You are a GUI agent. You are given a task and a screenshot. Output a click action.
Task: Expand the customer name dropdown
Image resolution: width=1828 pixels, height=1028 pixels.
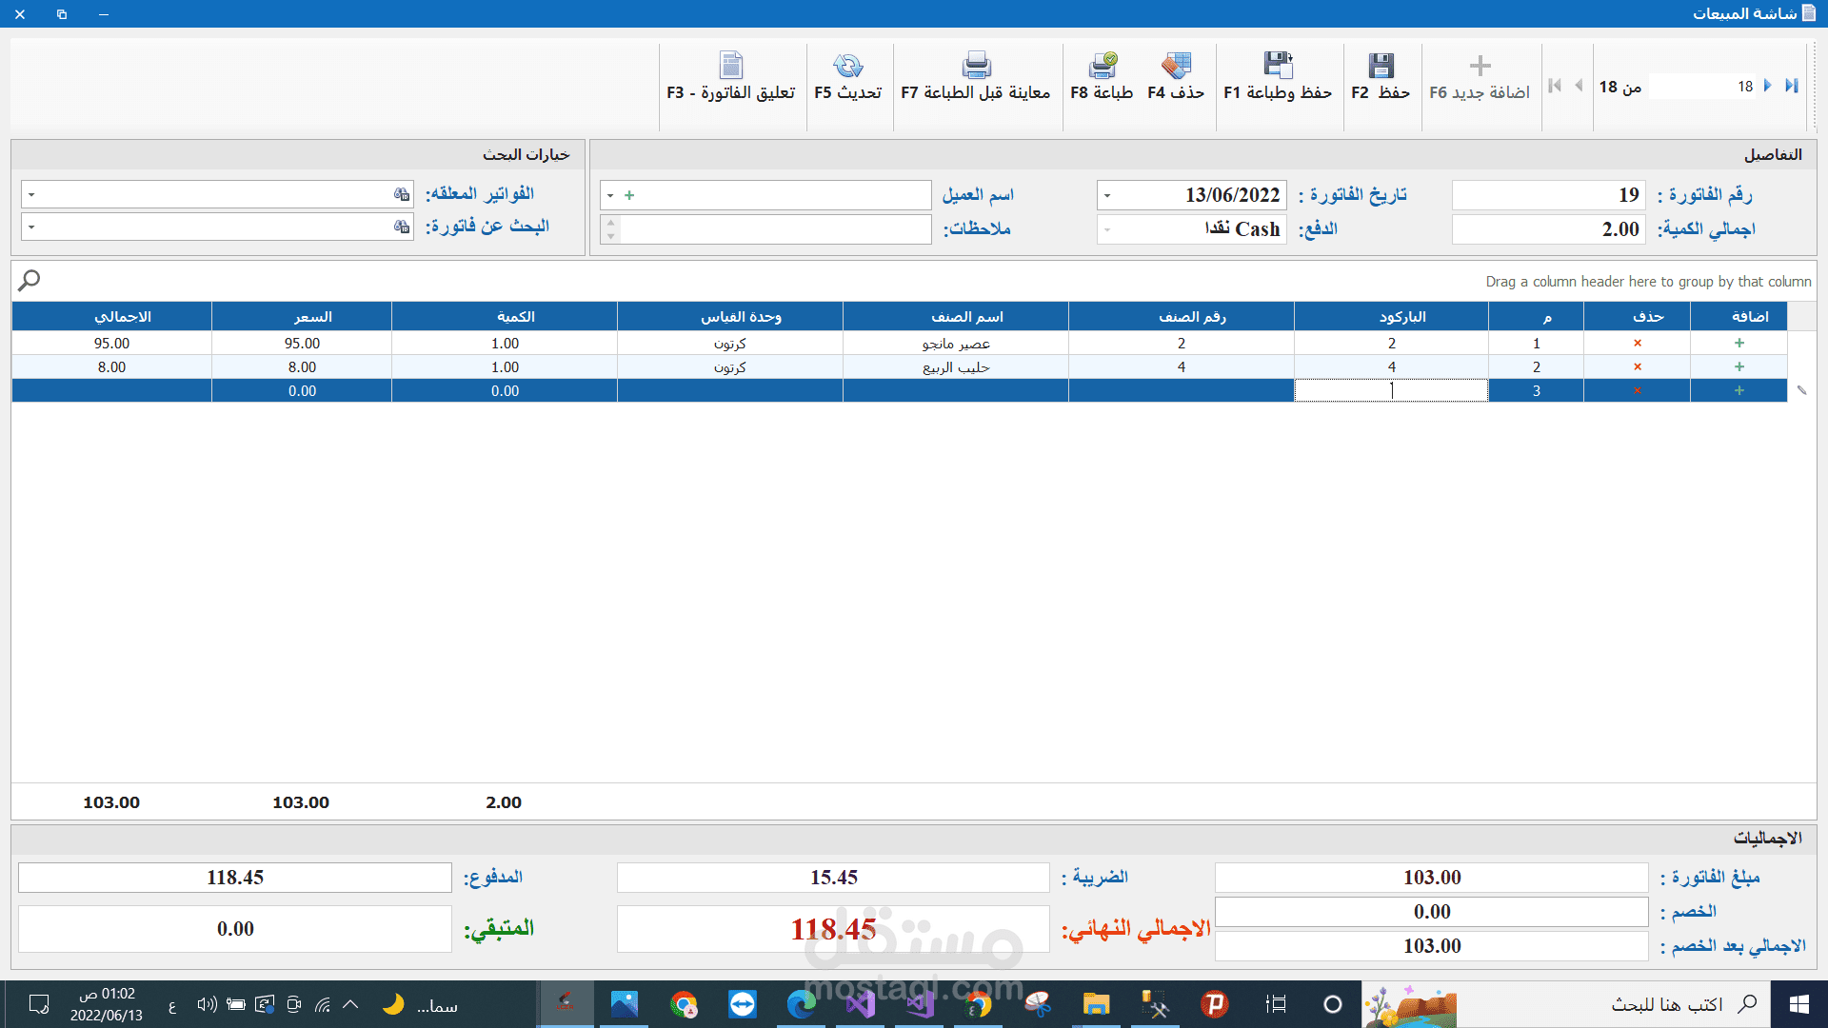click(x=610, y=195)
